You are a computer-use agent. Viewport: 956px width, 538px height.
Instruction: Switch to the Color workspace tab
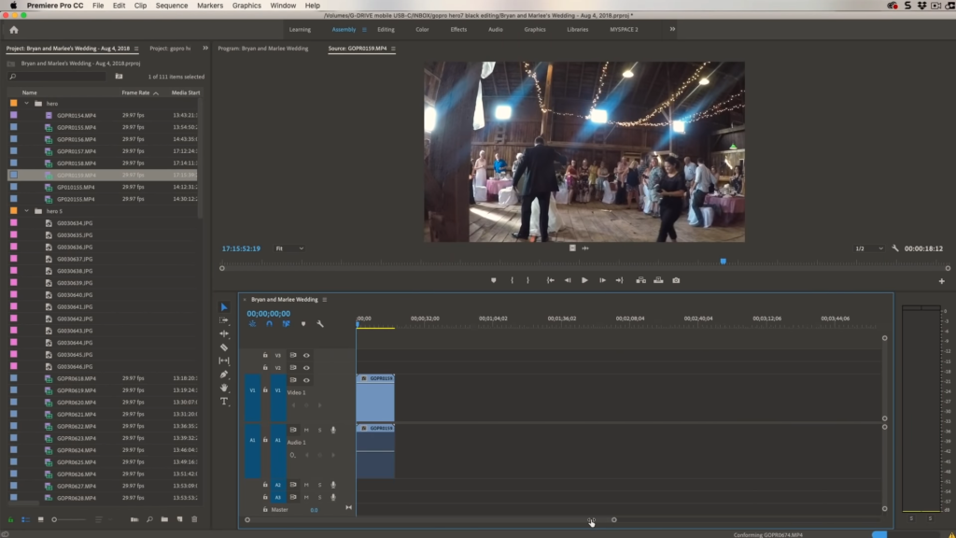(422, 29)
